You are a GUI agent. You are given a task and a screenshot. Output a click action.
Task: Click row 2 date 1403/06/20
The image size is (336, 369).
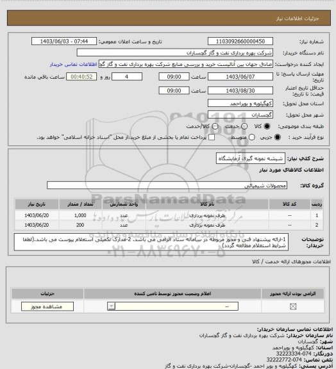(x=37, y=225)
